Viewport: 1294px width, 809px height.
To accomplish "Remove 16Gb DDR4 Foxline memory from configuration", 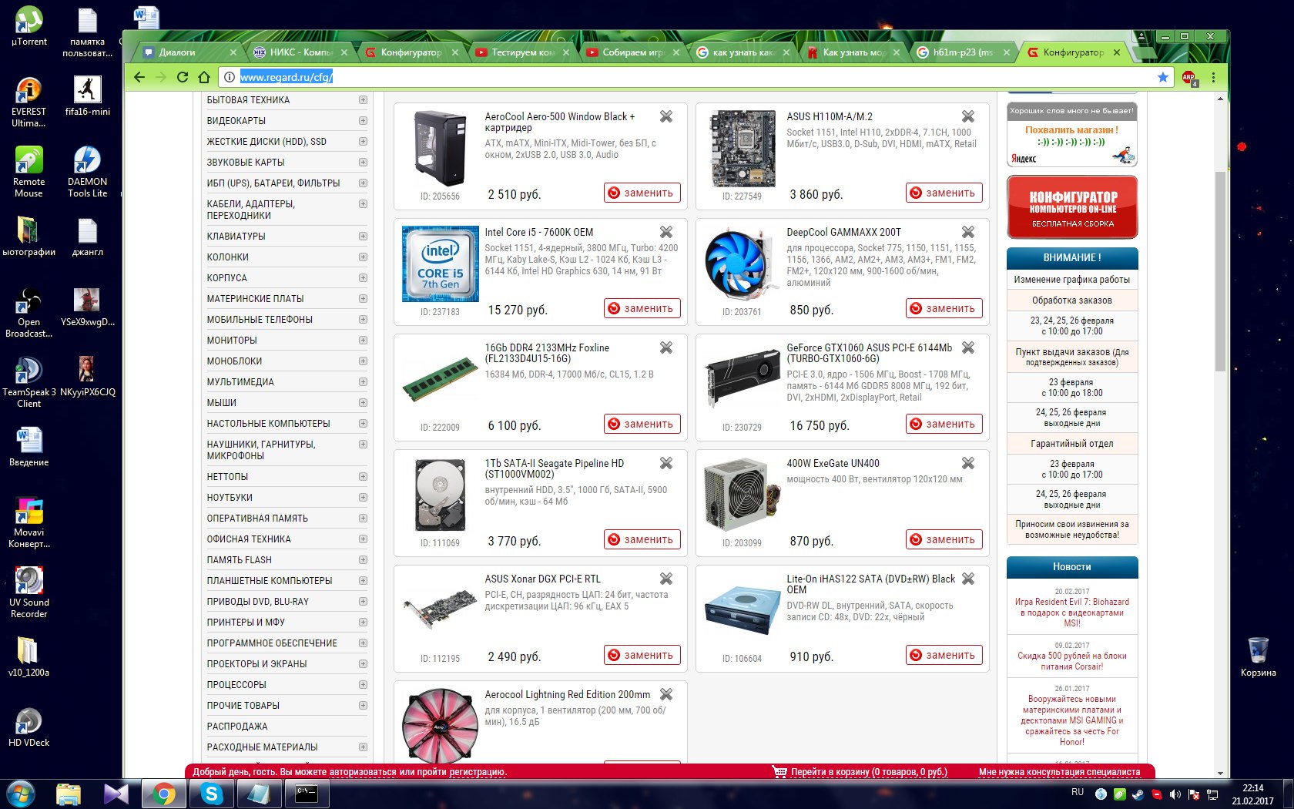I will coord(666,347).
